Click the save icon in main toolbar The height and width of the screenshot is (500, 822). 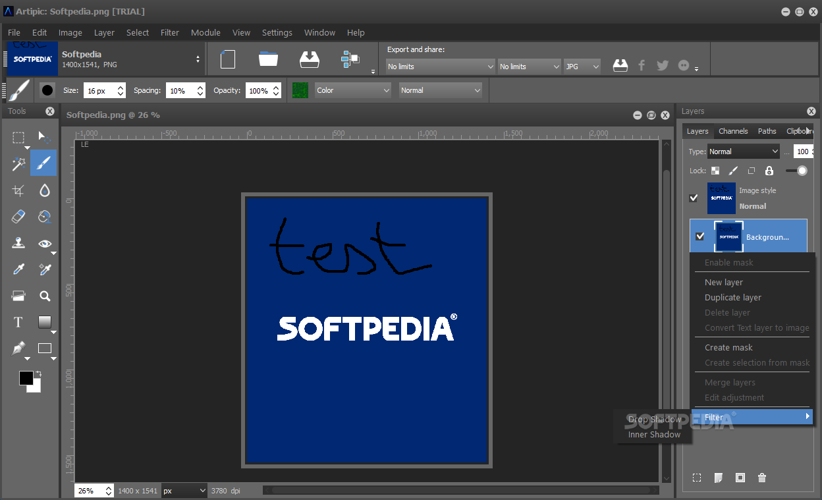coord(309,59)
